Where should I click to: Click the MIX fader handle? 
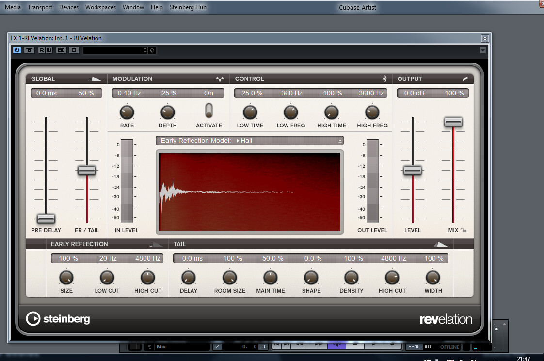coord(453,122)
